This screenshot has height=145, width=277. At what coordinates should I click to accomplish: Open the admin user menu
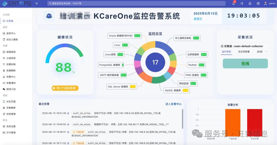click(270, 4)
